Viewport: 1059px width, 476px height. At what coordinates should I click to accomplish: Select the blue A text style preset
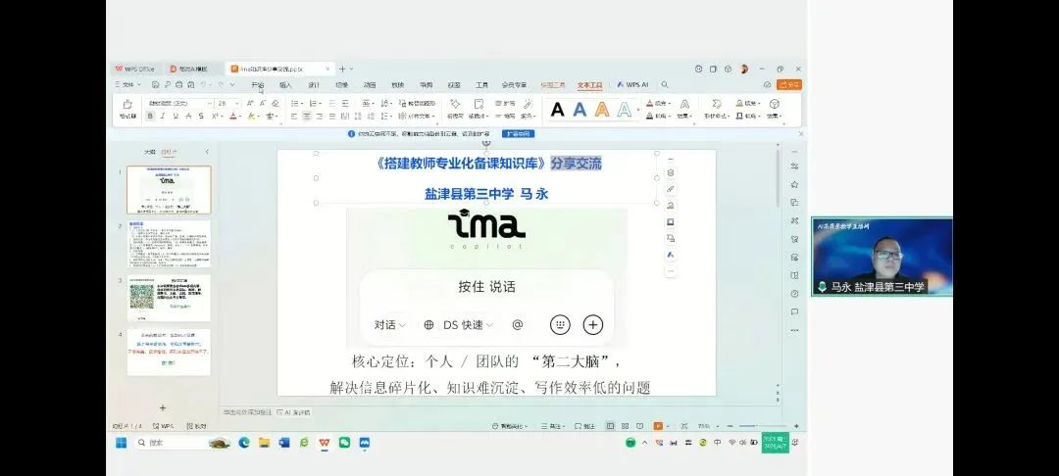coord(580,110)
